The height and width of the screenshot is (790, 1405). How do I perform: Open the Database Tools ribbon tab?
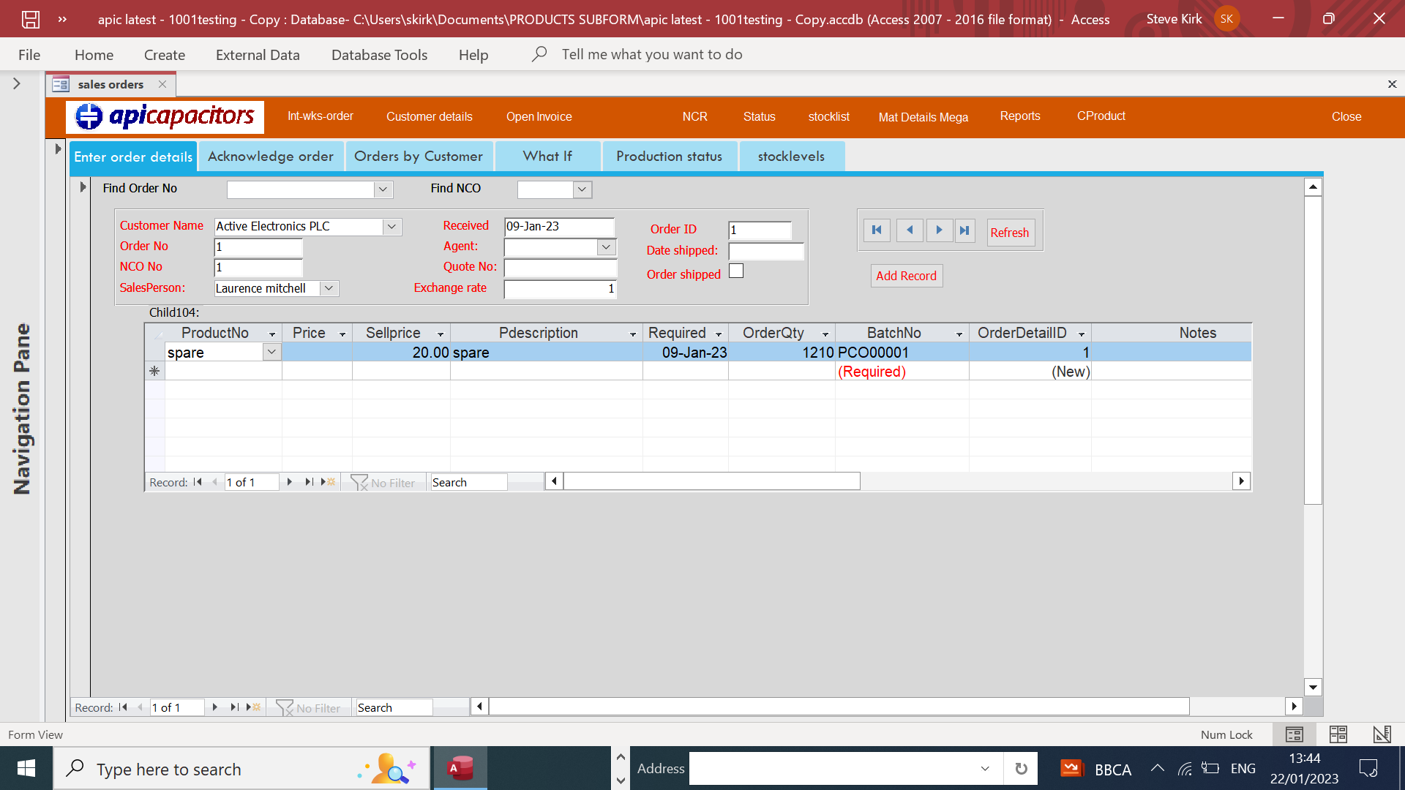pos(379,55)
